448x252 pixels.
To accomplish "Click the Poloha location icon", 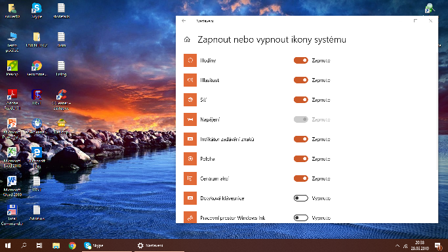I will click(x=190, y=159).
